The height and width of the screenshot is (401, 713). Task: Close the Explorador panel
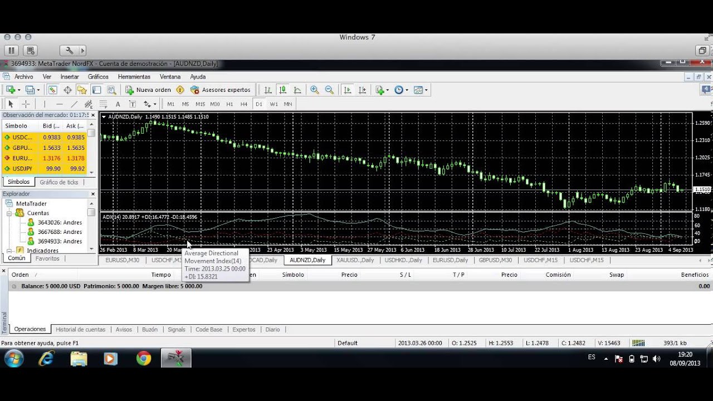[93, 194]
